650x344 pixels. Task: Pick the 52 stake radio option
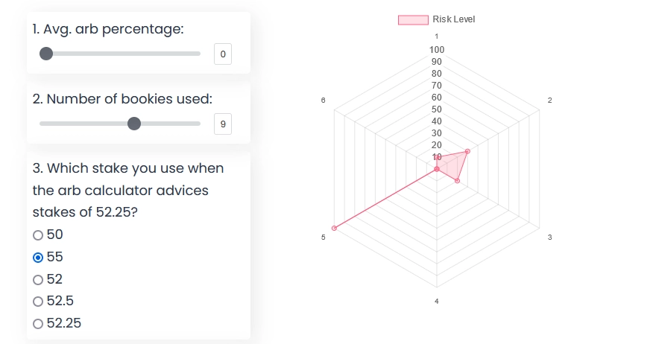(x=38, y=280)
